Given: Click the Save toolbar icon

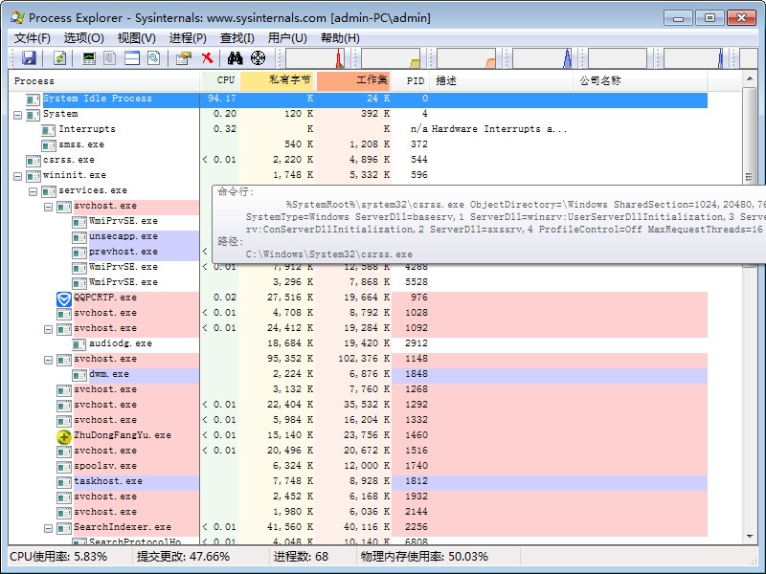Looking at the screenshot, I should point(30,58).
